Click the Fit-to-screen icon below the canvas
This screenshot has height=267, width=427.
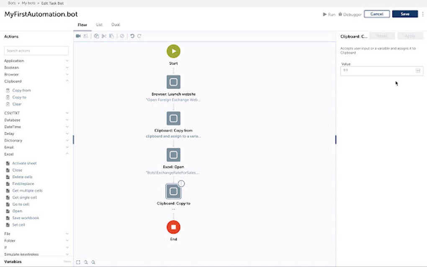point(78,262)
